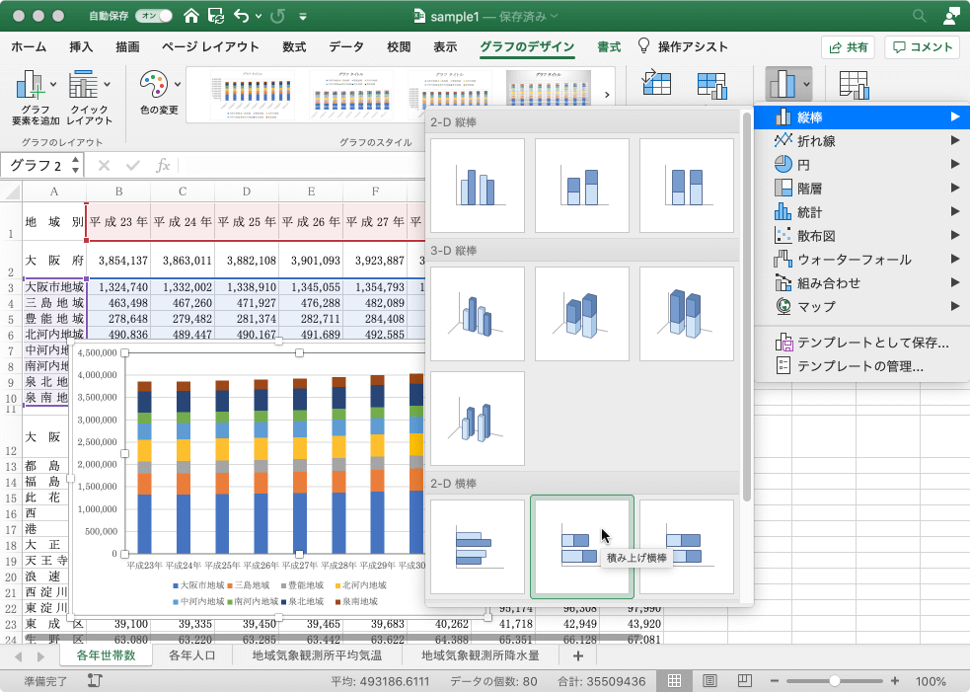Screen dimensions: 970x692
Task: Click the Save icon in title bar
Action: tap(215, 16)
